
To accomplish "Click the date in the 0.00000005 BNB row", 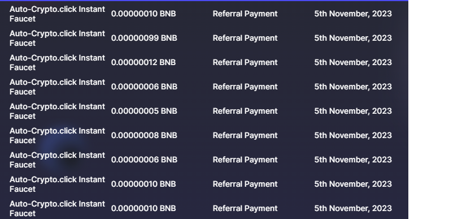I will click(353, 111).
